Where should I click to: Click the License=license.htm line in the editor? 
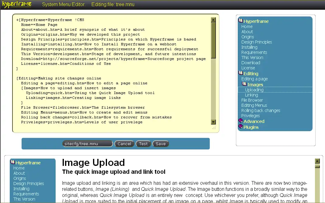pyautogui.click(x=66, y=64)
